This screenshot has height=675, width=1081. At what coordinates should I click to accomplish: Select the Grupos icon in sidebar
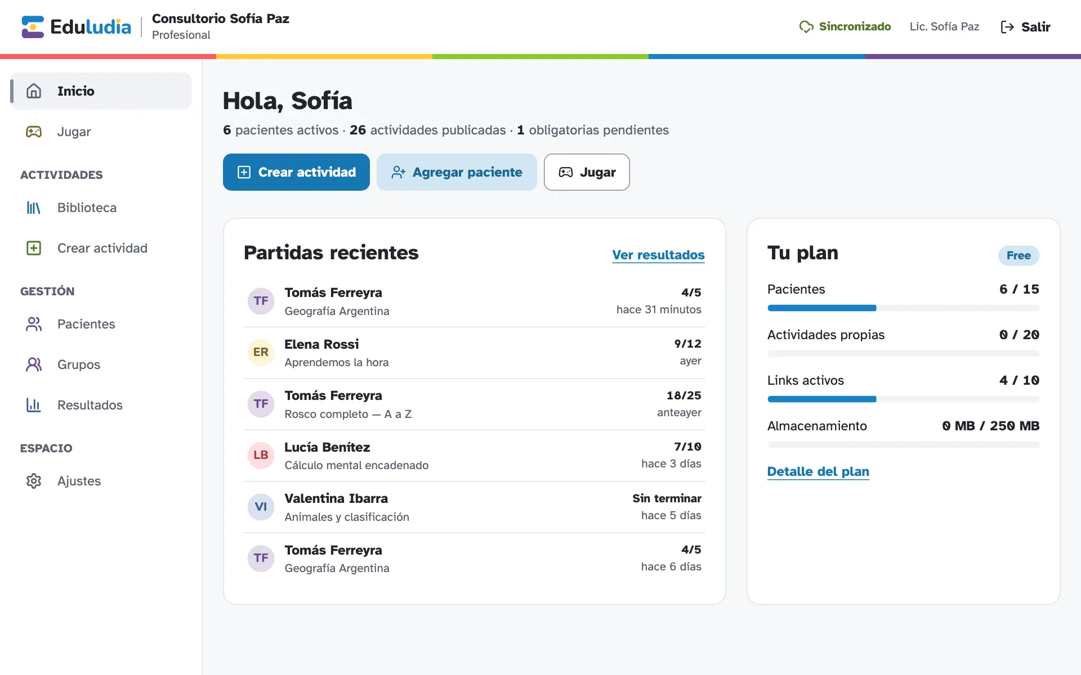click(x=34, y=364)
